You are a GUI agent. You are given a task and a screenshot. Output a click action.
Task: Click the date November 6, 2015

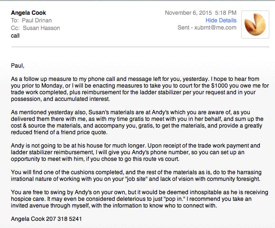pos(188,13)
